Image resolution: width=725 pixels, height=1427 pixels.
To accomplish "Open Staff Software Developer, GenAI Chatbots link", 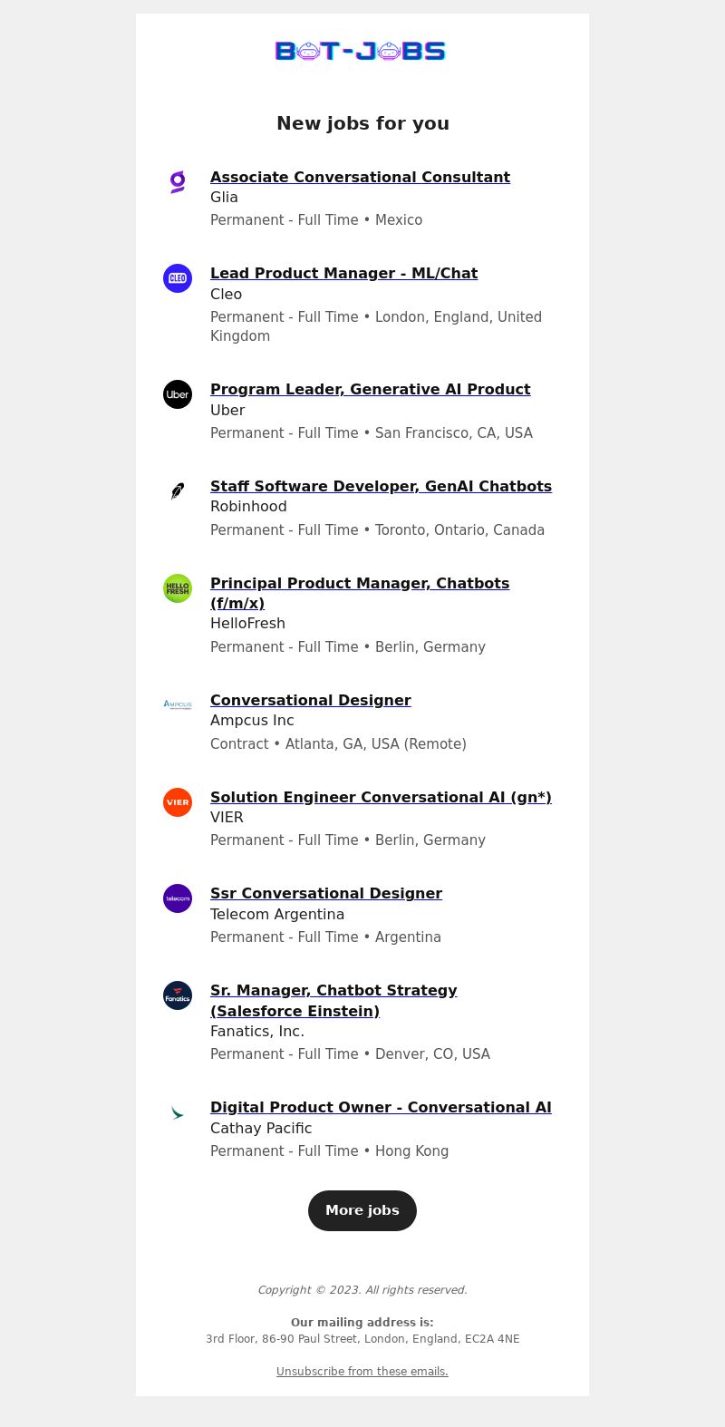I will [x=381, y=486].
